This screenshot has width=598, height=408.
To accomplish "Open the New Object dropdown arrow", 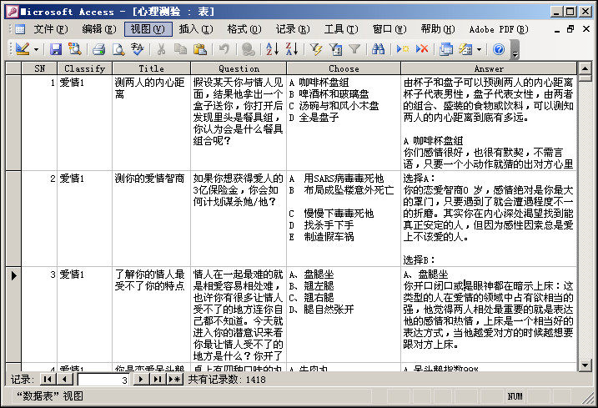I will coord(479,49).
